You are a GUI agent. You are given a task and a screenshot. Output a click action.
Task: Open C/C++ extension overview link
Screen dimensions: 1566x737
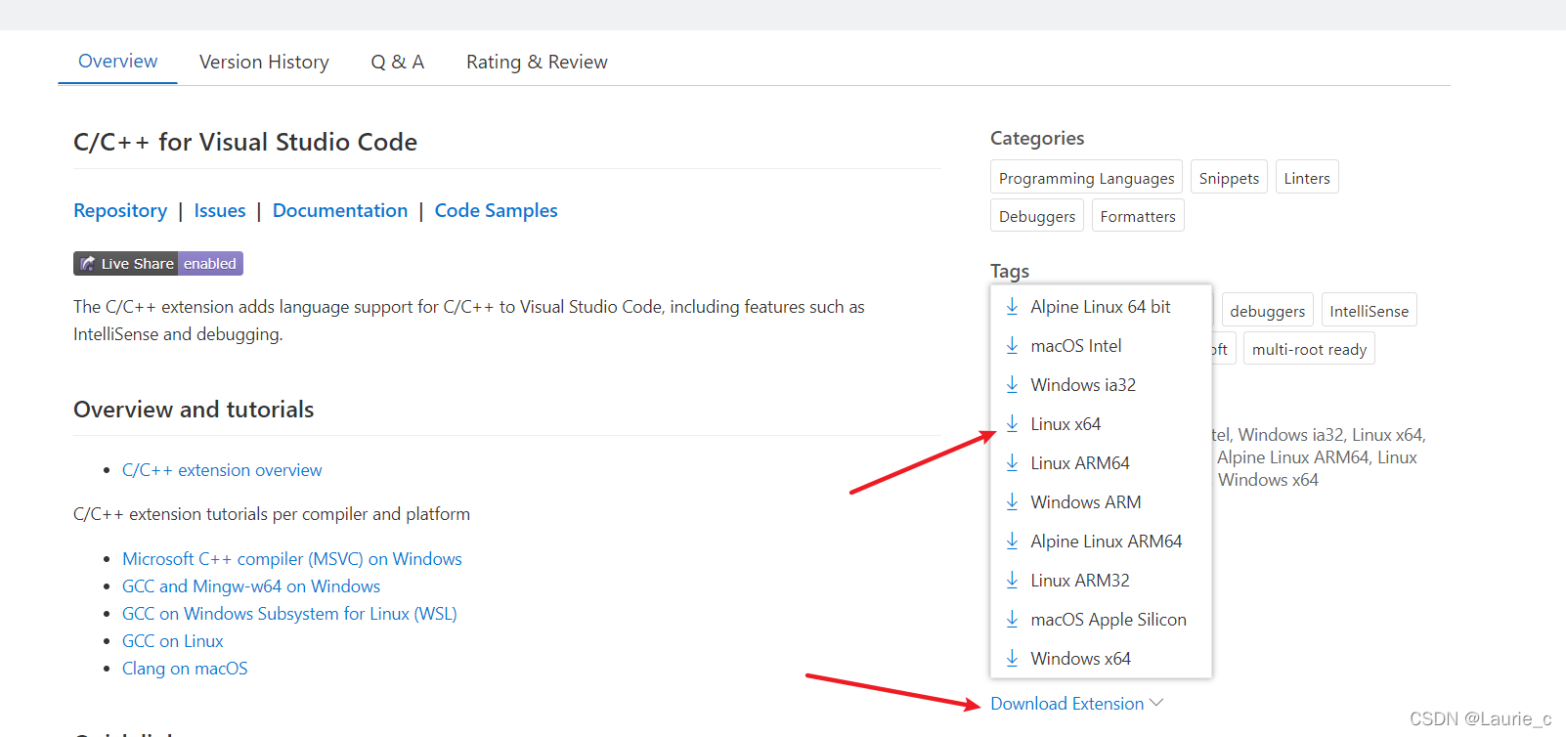(222, 470)
